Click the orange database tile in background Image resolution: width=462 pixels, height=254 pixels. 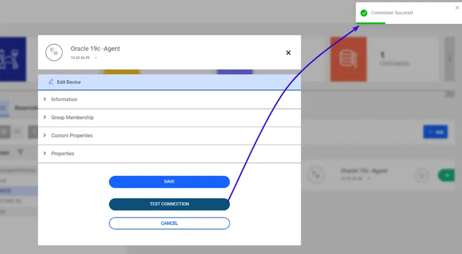point(349,59)
